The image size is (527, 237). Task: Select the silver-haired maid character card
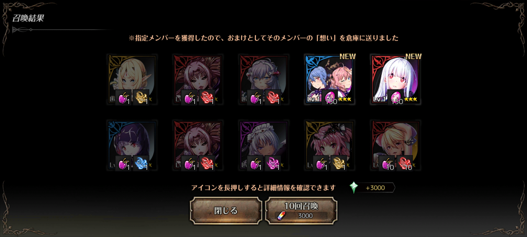(264, 145)
